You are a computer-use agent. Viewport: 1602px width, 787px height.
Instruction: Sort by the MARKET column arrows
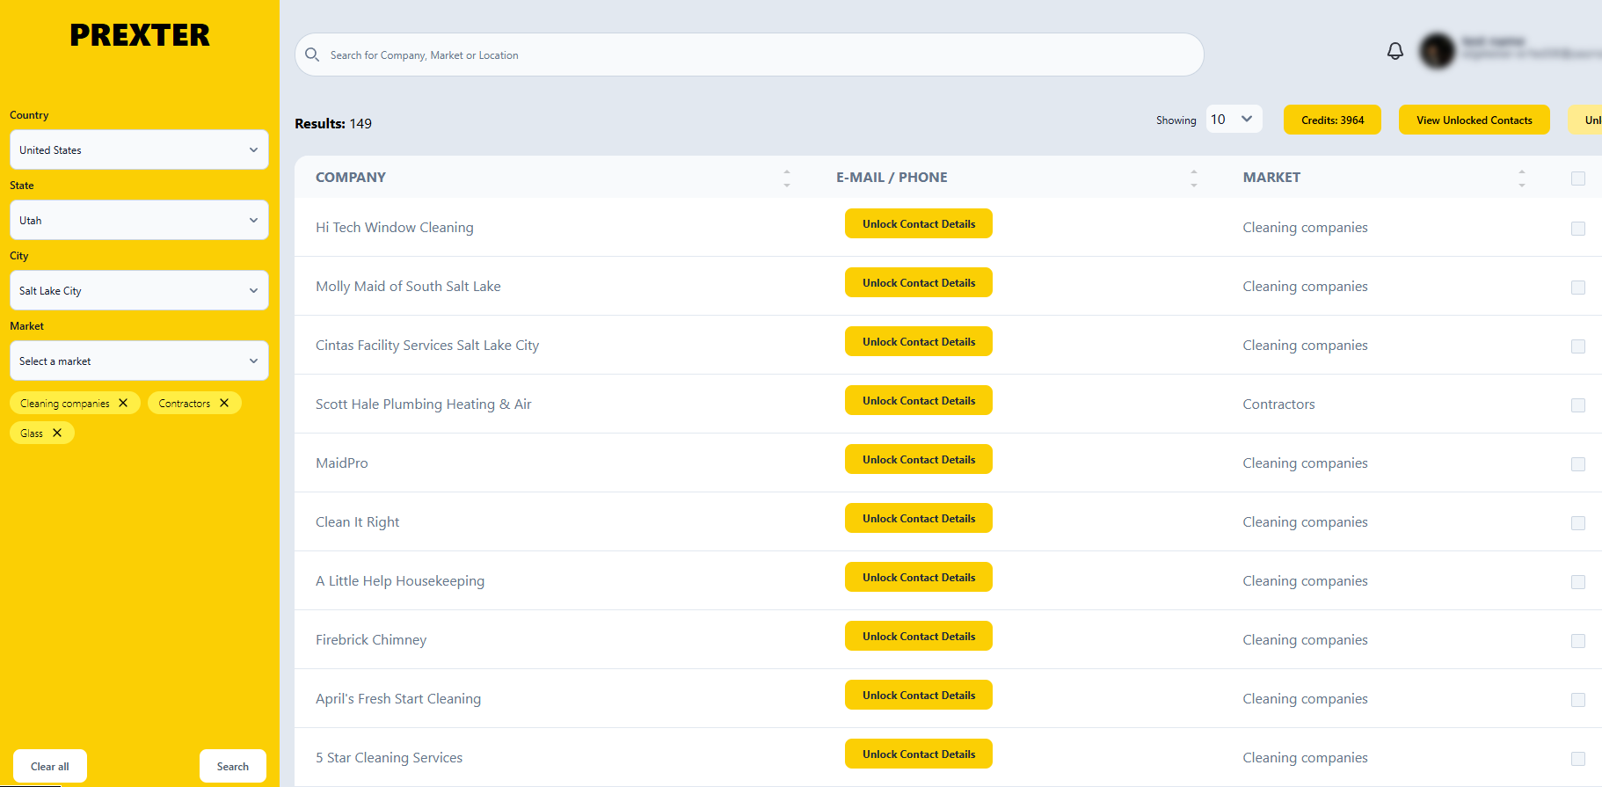point(1522,178)
